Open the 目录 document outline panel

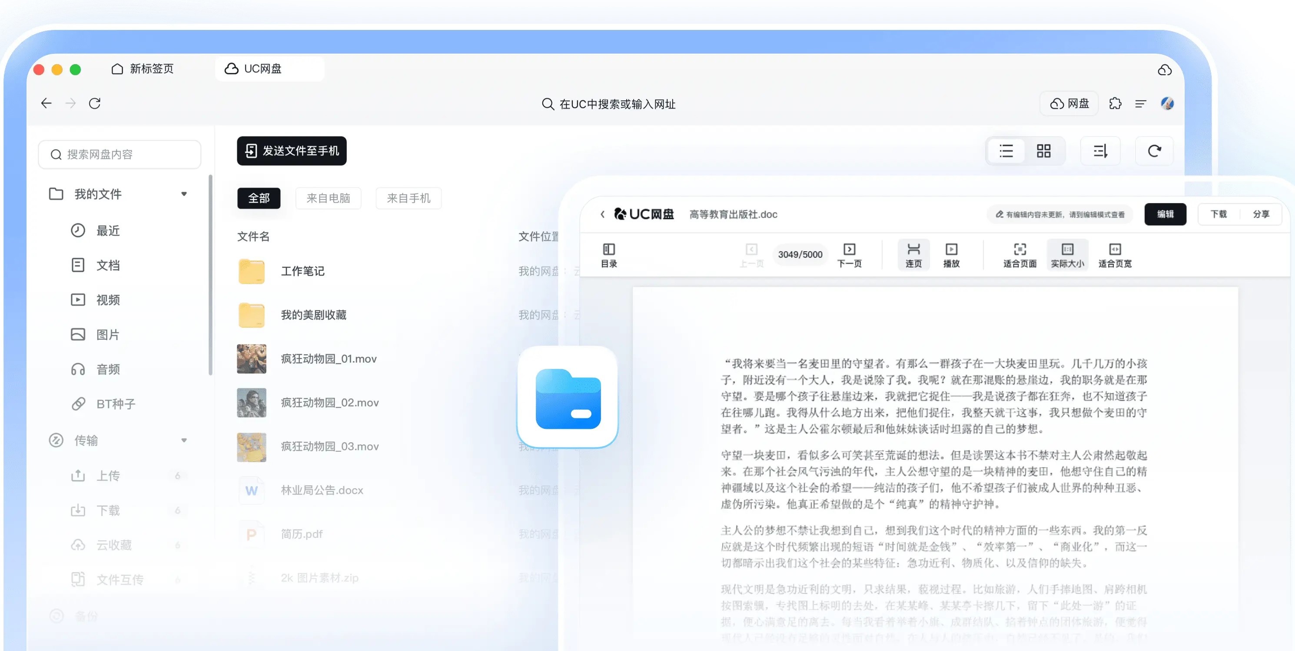click(x=608, y=254)
